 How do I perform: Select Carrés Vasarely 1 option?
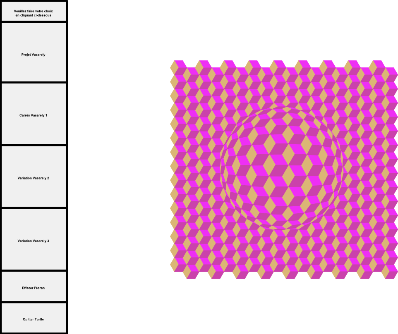click(x=34, y=114)
